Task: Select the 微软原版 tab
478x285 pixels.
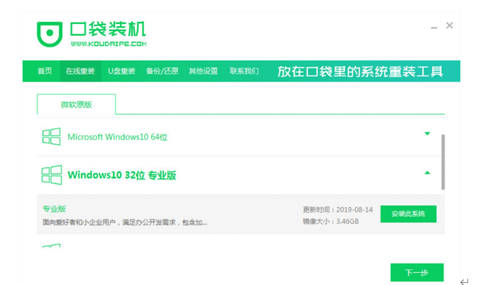Action: pos(76,104)
